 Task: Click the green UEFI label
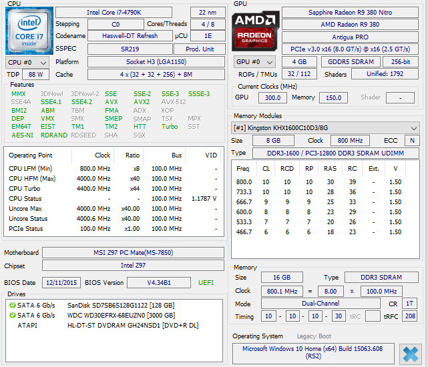[x=206, y=283]
